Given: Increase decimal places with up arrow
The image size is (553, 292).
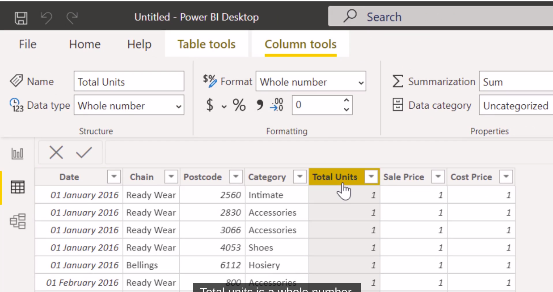Looking at the screenshot, I should point(346,101).
